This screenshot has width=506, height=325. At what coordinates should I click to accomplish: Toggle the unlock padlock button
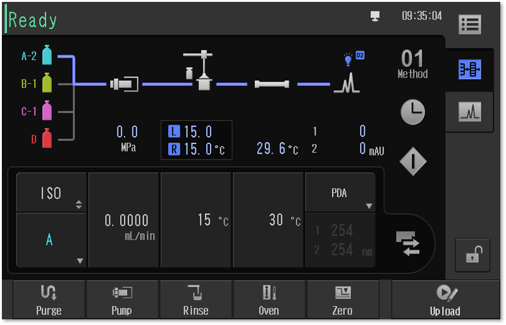472,255
